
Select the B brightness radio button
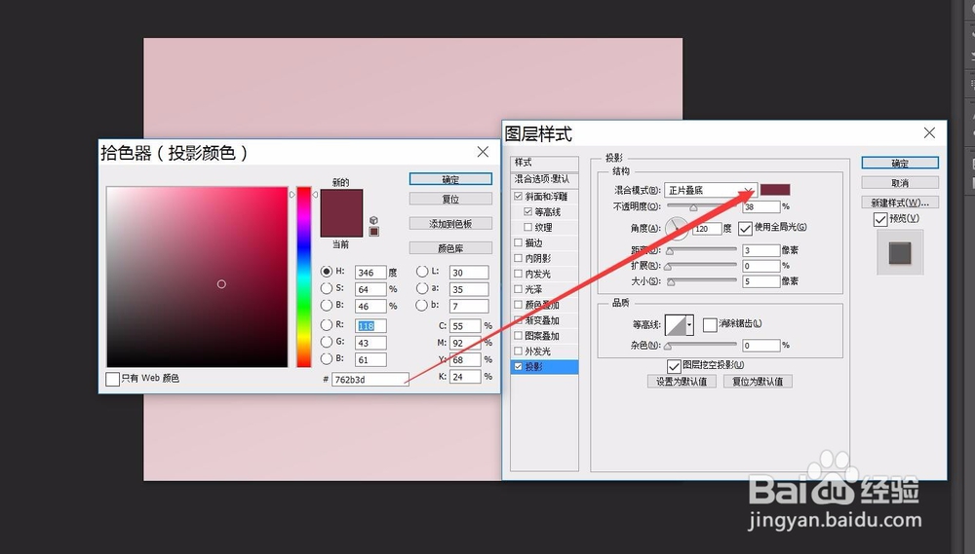pos(327,305)
